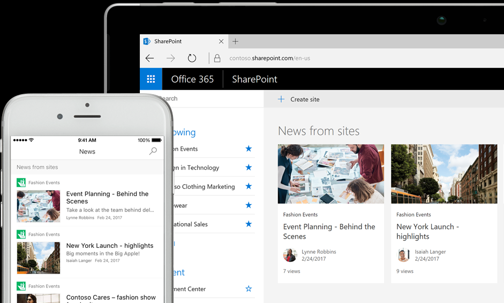This screenshot has width=504, height=303.
Task: Tap 'Take a look at the team behind' text
Action: tap(110, 210)
